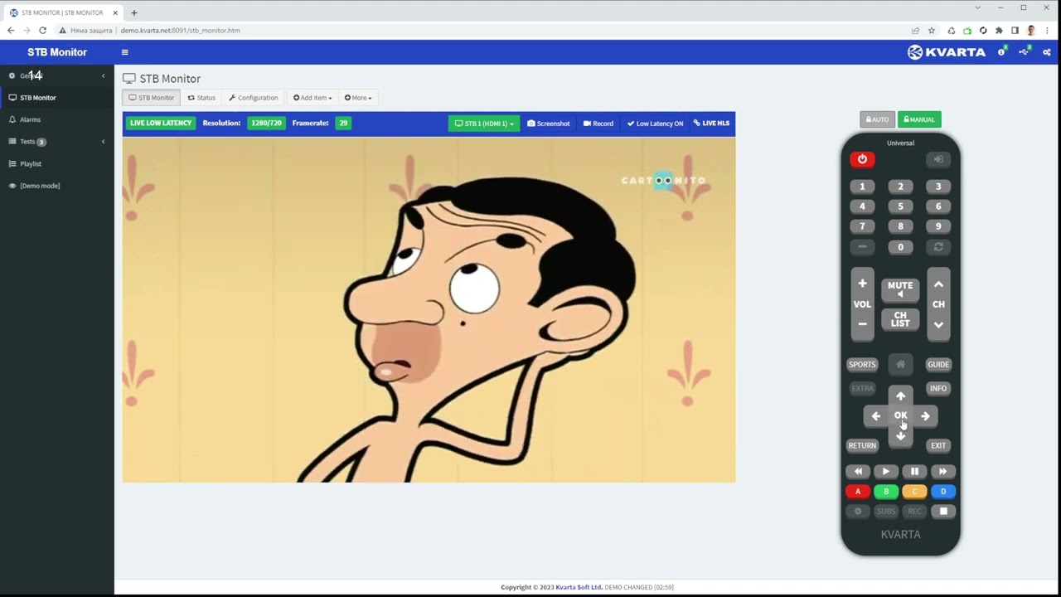The width and height of the screenshot is (1061, 597).
Task: Click the blue D button on remote
Action: [942, 491]
